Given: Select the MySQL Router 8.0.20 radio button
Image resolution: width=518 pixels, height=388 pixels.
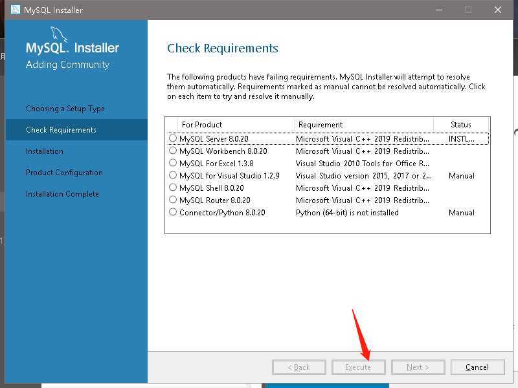Looking at the screenshot, I should (x=173, y=200).
